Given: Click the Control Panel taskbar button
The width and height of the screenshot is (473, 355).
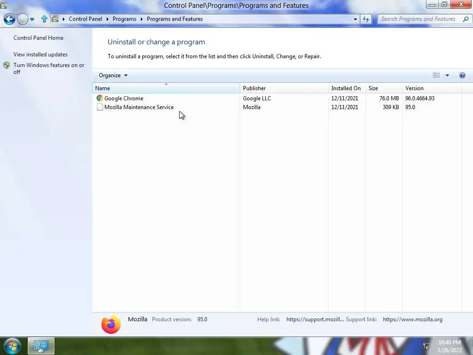Looking at the screenshot, I should coord(41,346).
